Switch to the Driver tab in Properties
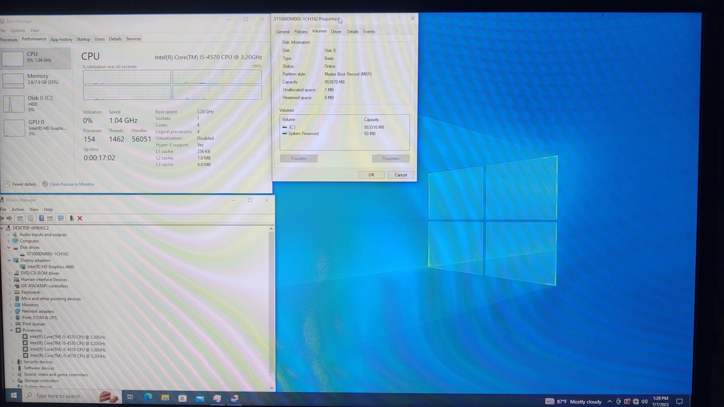 coord(336,32)
